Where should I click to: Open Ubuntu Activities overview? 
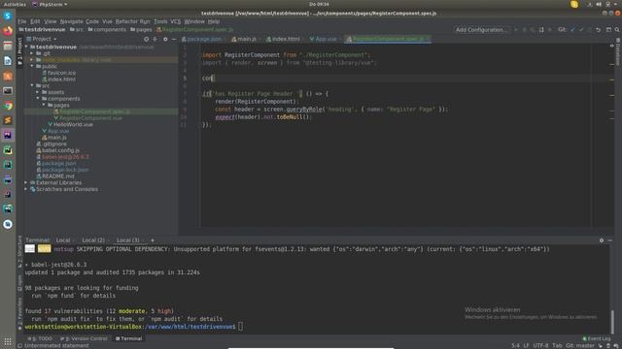[x=15, y=4]
